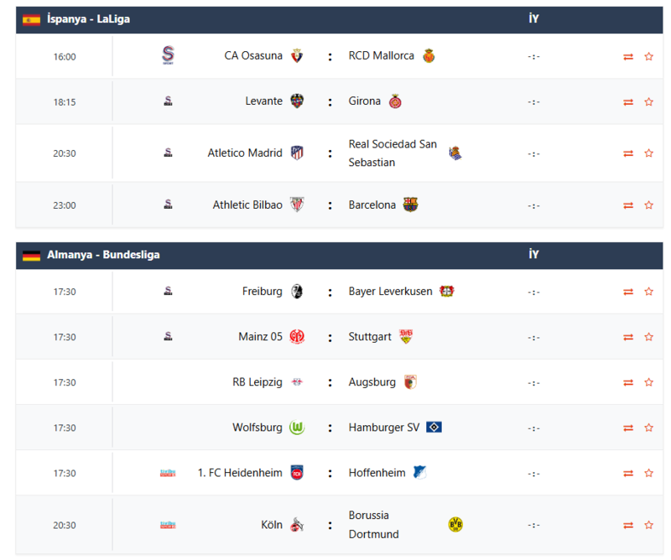Open the Almanya - Bundesliga league header
Image resolution: width=671 pixels, height=560 pixels.
pos(103,255)
